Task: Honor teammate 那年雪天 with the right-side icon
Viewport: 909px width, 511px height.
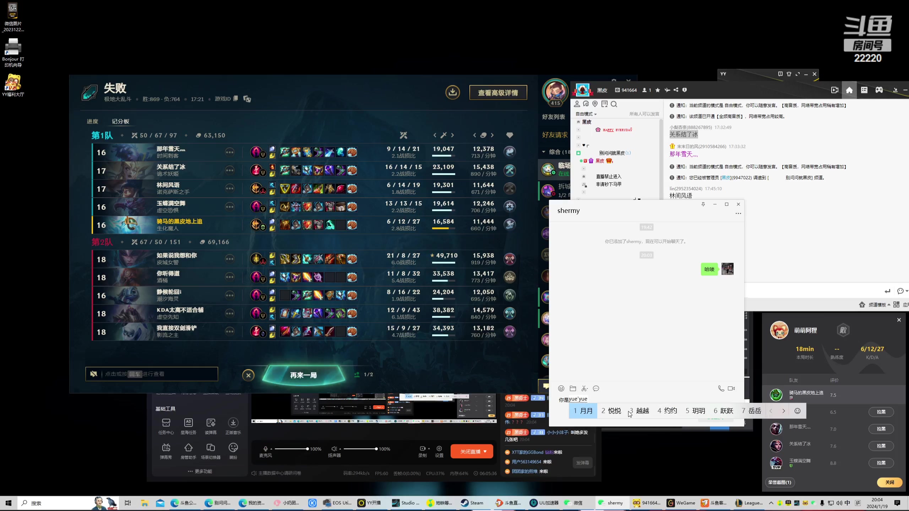Action: pyautogui.click(x=510, y=152)
